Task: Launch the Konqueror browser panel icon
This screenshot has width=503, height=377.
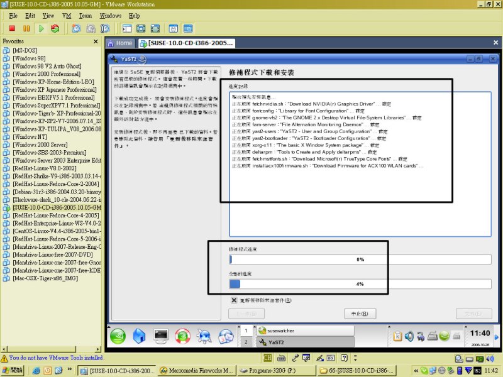Action: (x=204, y=336)
